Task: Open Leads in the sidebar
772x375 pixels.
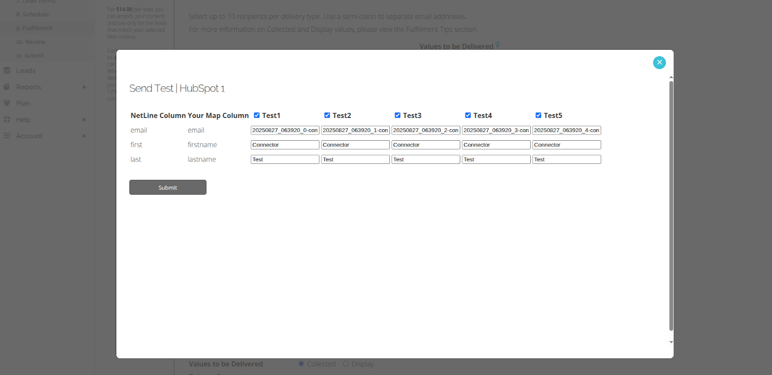Action: pyautogui.click(x=26, y=71)
